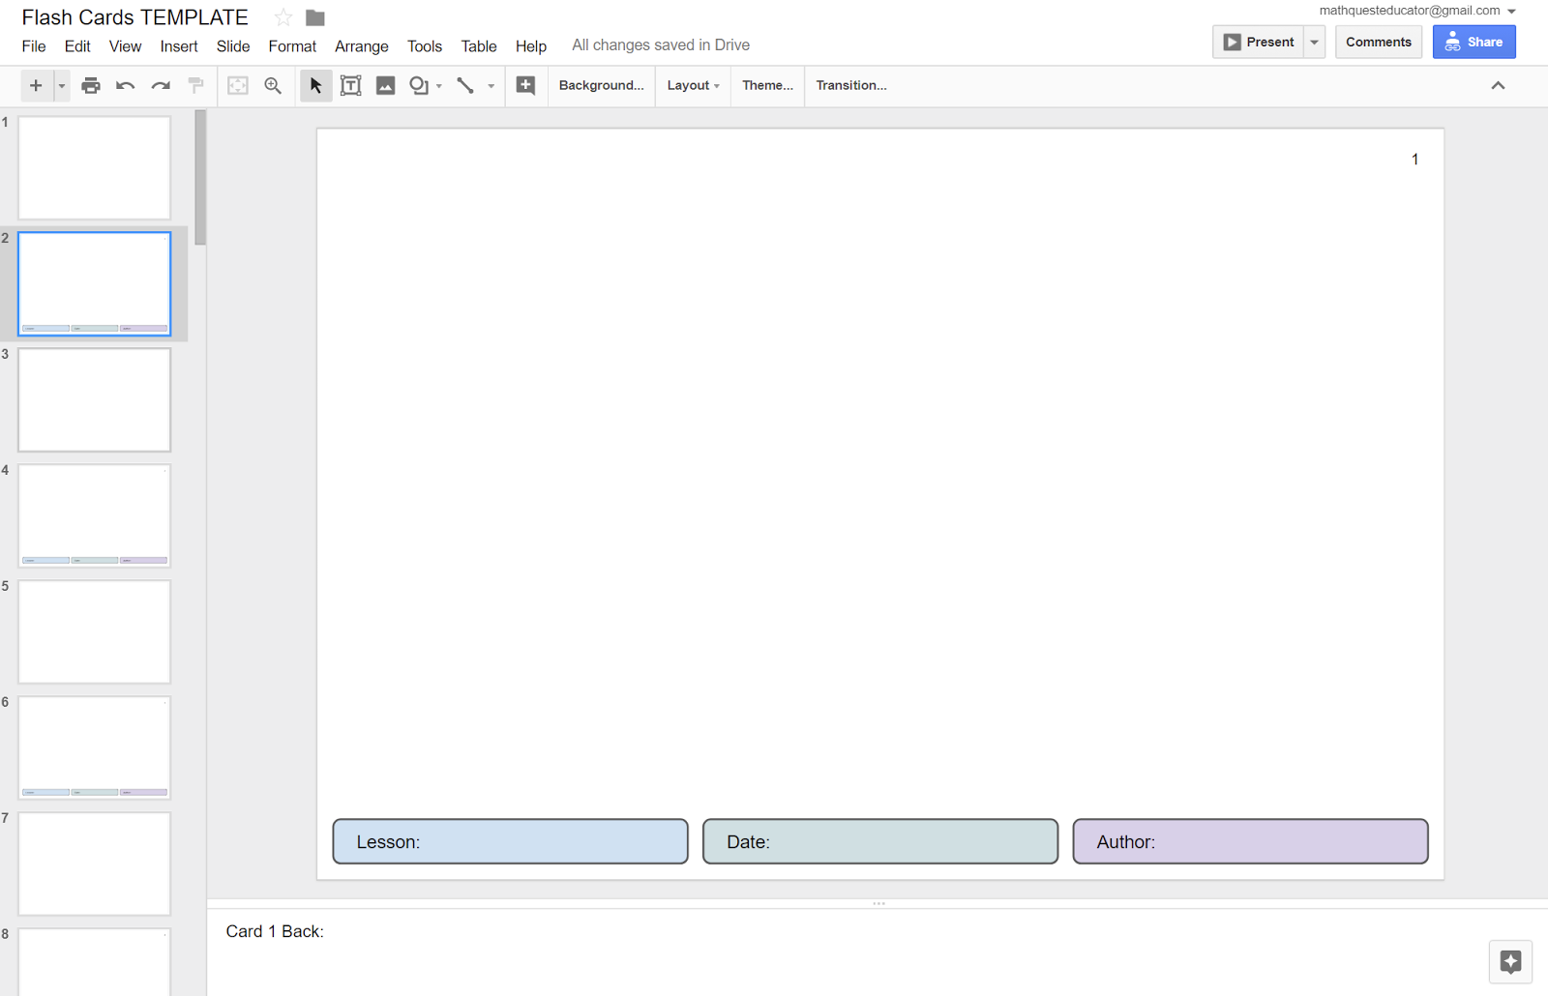Select slide 4 thumbnail in the filmstrip
The height and width of the screenshot is (996, 1548).
click(94, 515)
